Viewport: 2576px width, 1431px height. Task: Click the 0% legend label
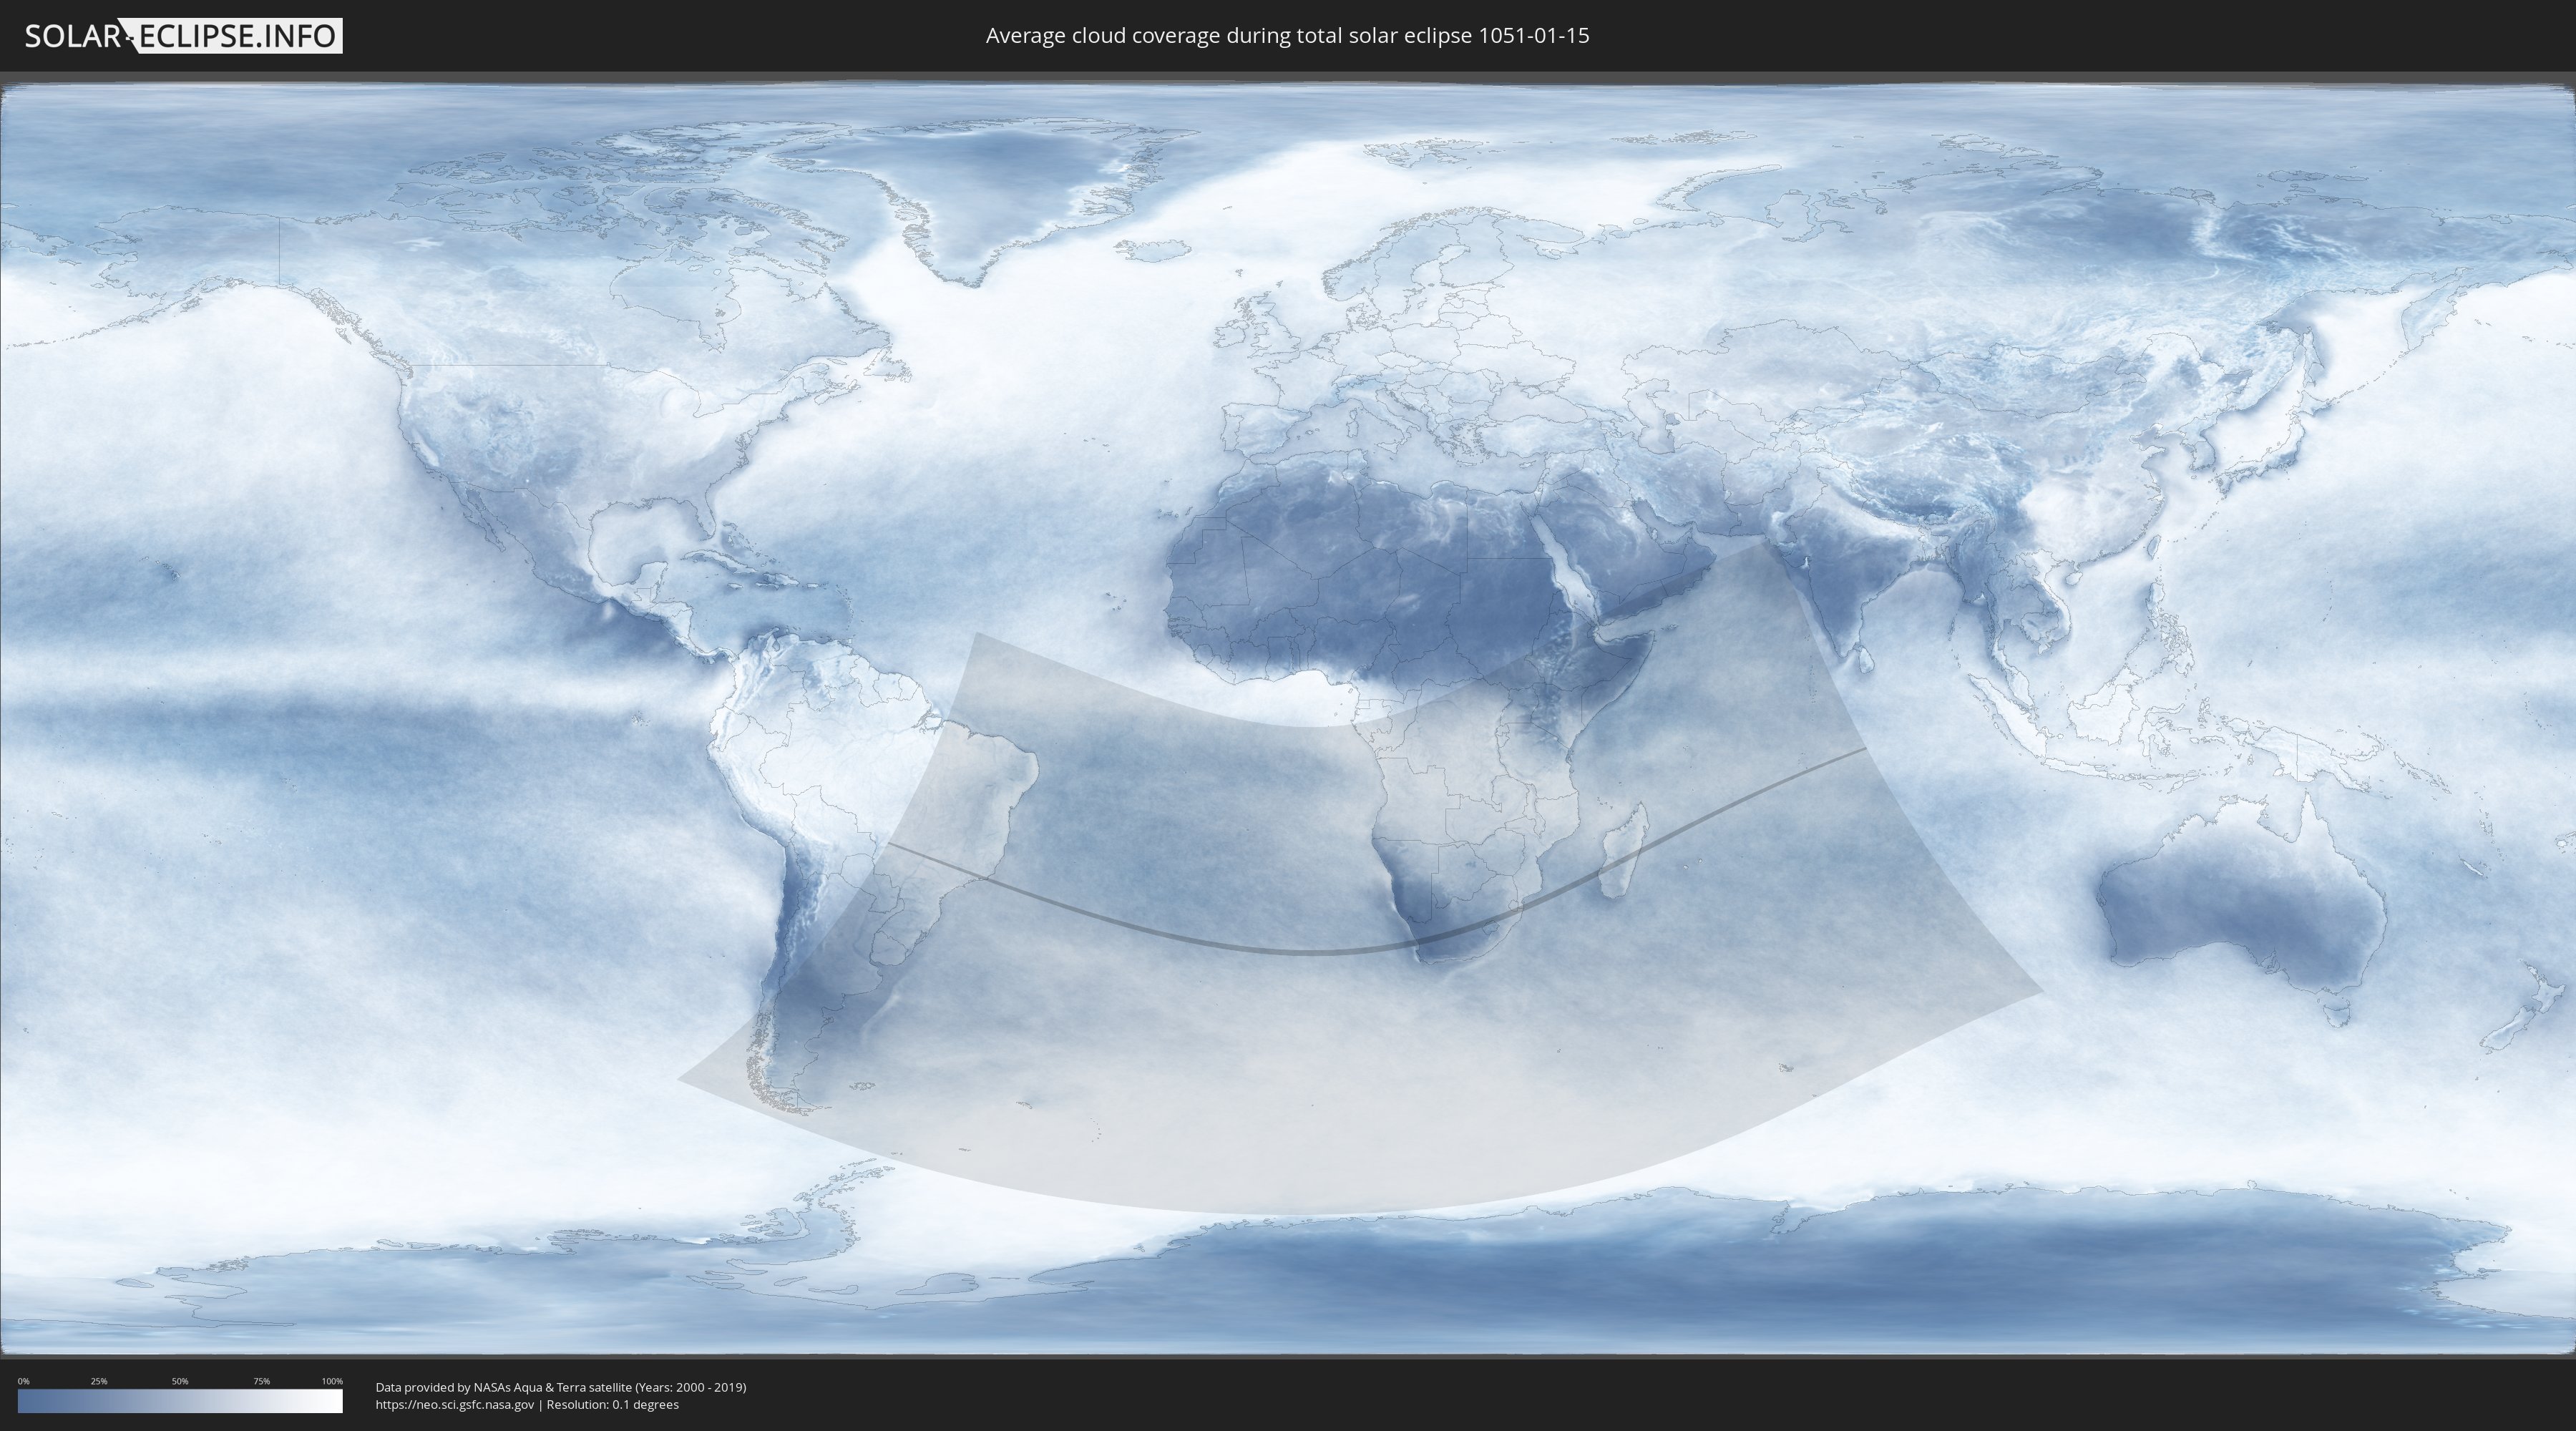tap(23, 1381)
